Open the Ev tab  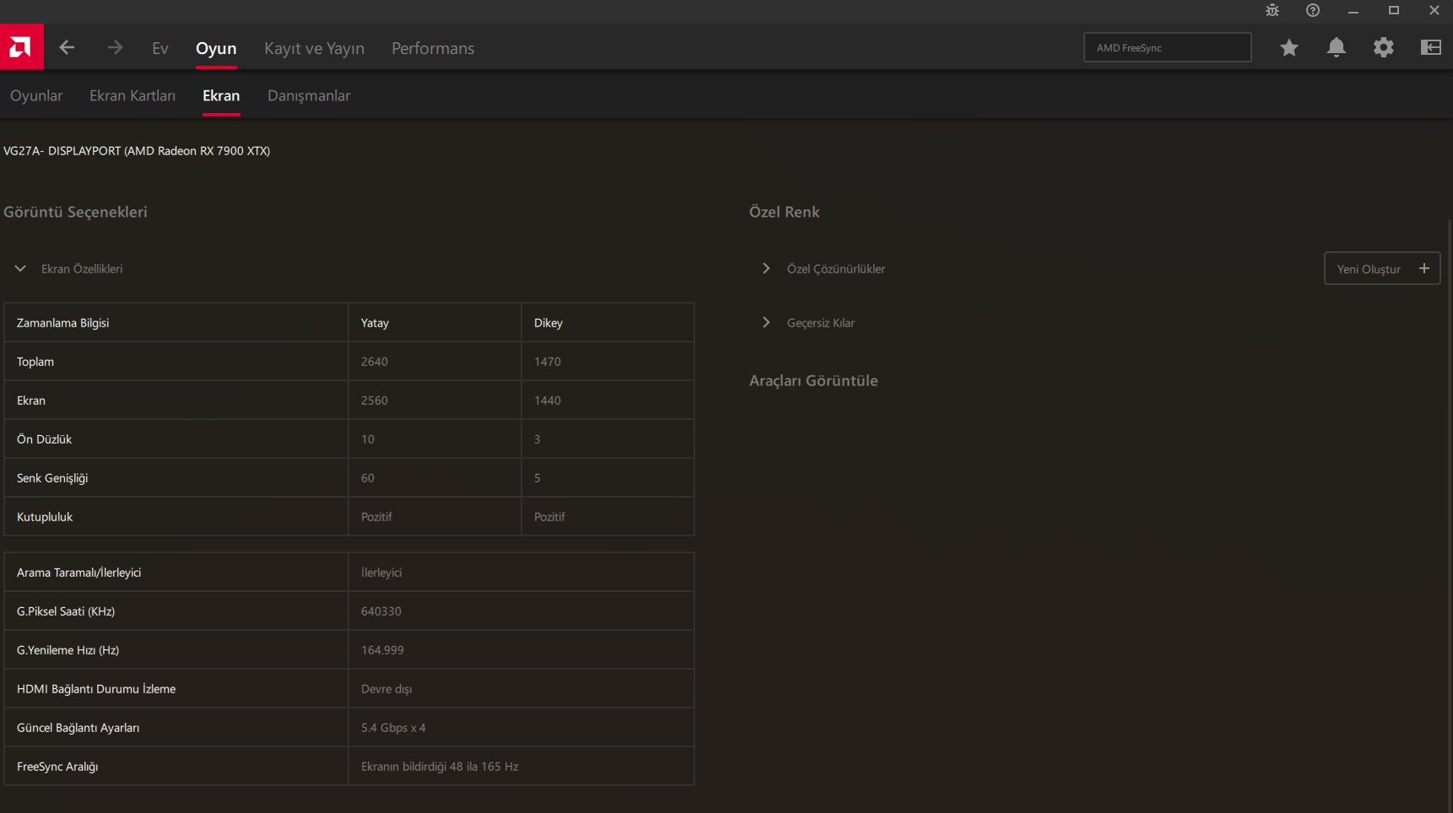pos(160,48)
